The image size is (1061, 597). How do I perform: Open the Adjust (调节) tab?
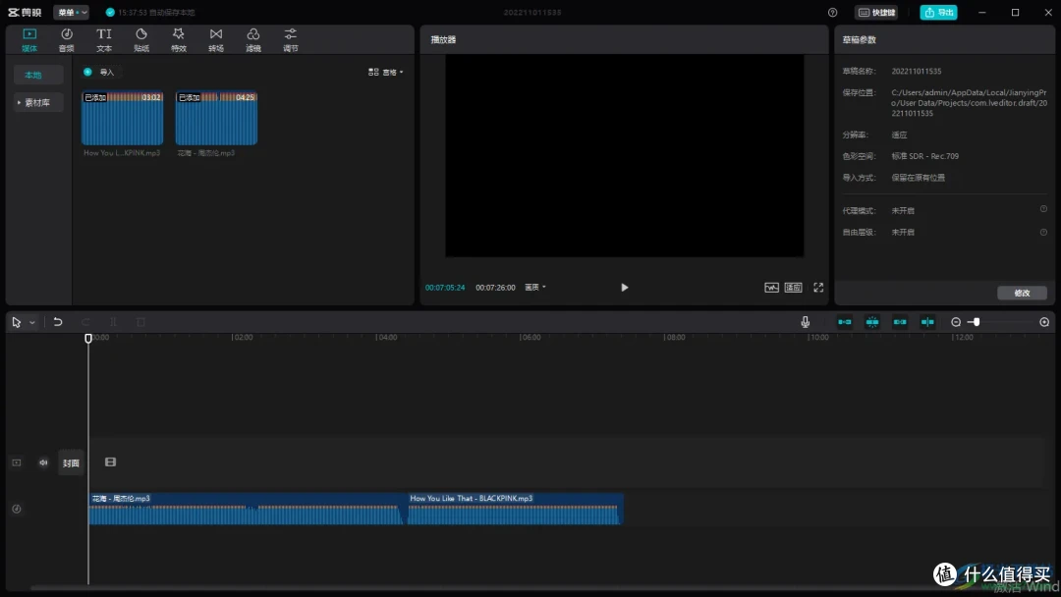290,40
